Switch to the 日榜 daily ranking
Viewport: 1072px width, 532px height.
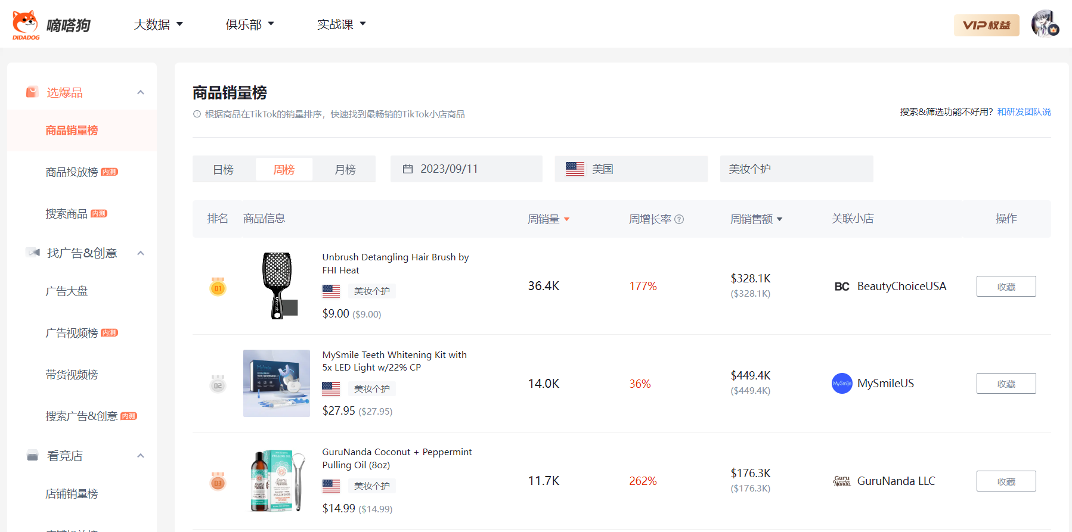point(224,170)
